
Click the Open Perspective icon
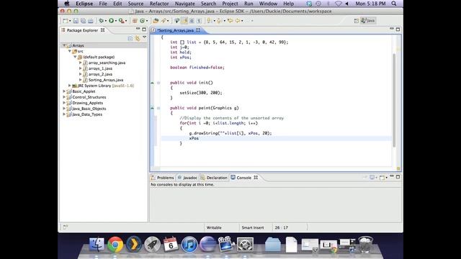coord(356,21)
